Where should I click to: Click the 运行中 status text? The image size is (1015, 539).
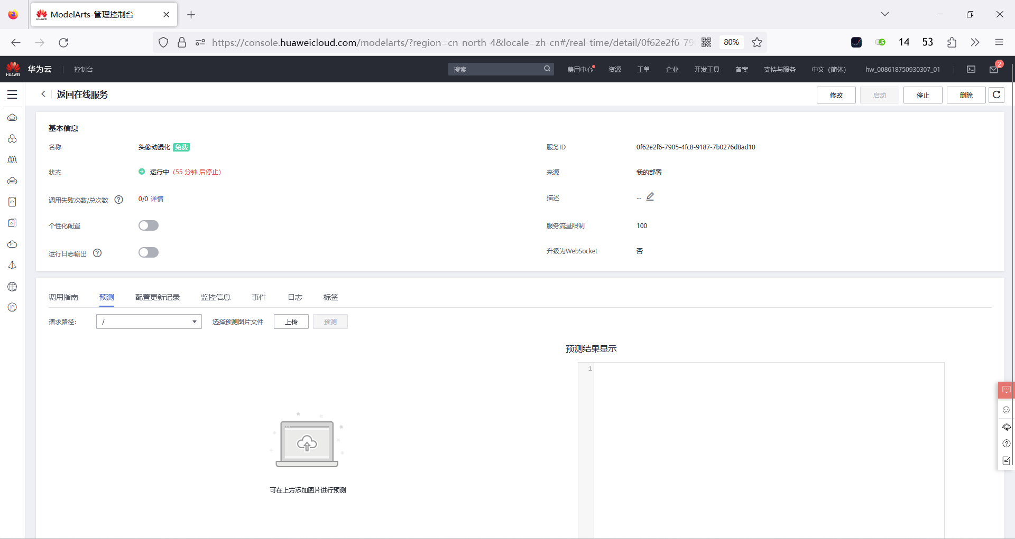pos(159,172)
